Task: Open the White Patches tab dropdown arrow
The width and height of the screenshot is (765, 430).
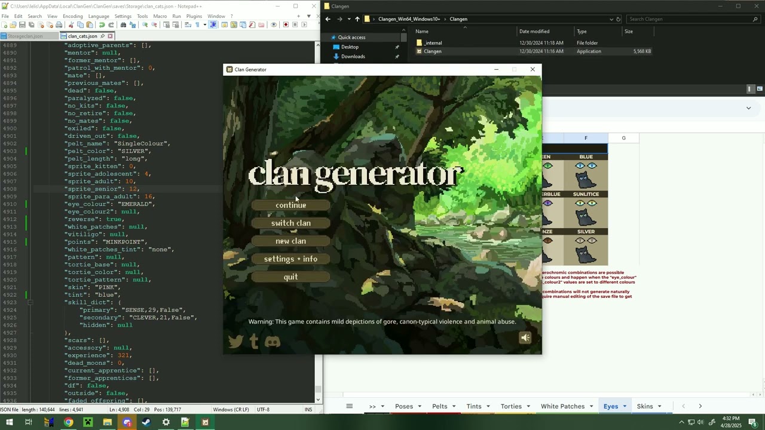Action: (591, 406)
